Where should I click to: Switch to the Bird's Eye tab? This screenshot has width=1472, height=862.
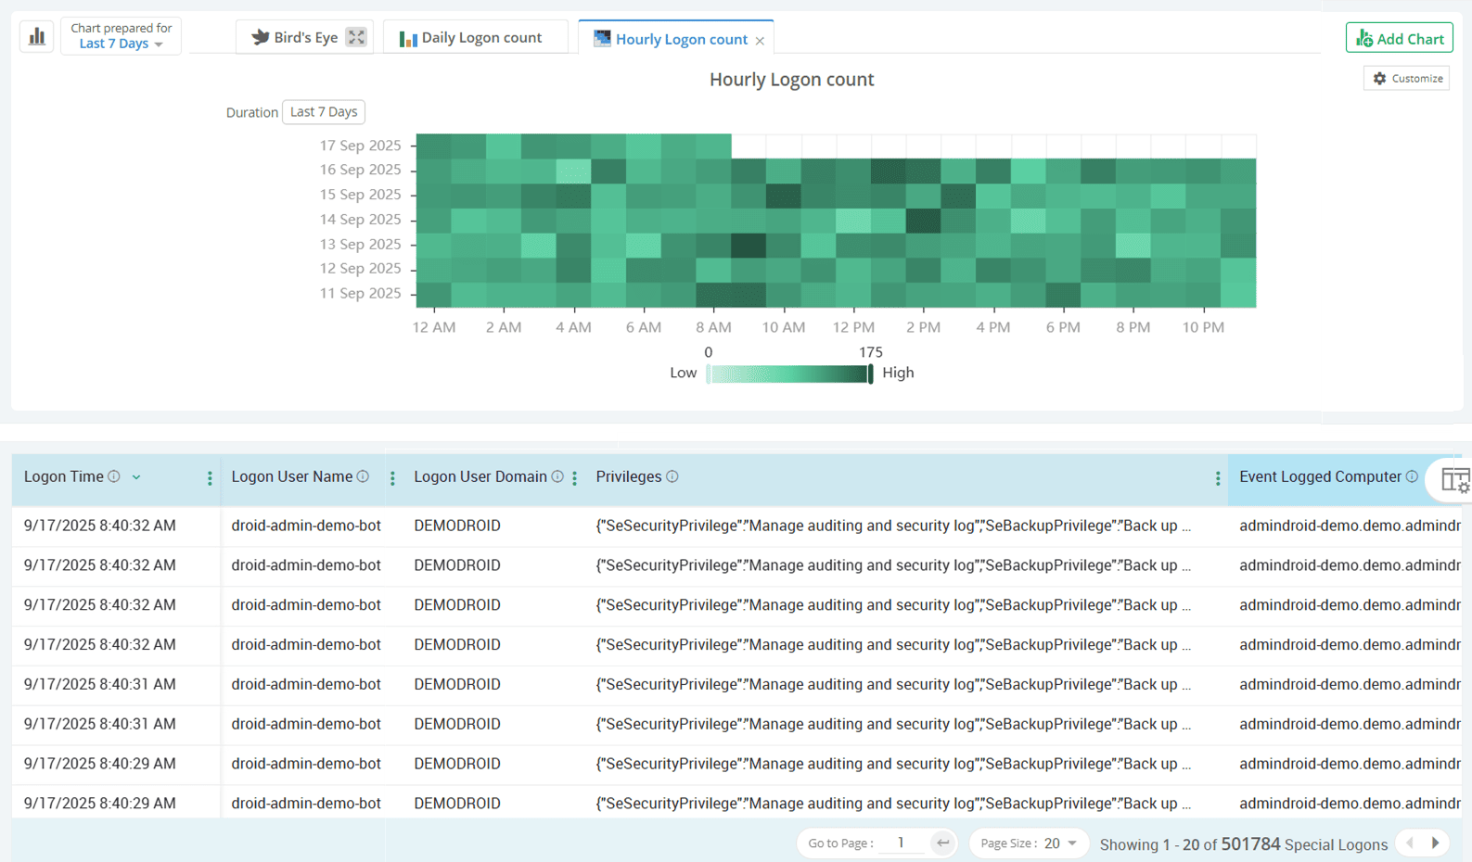click(x=295, y=38)
